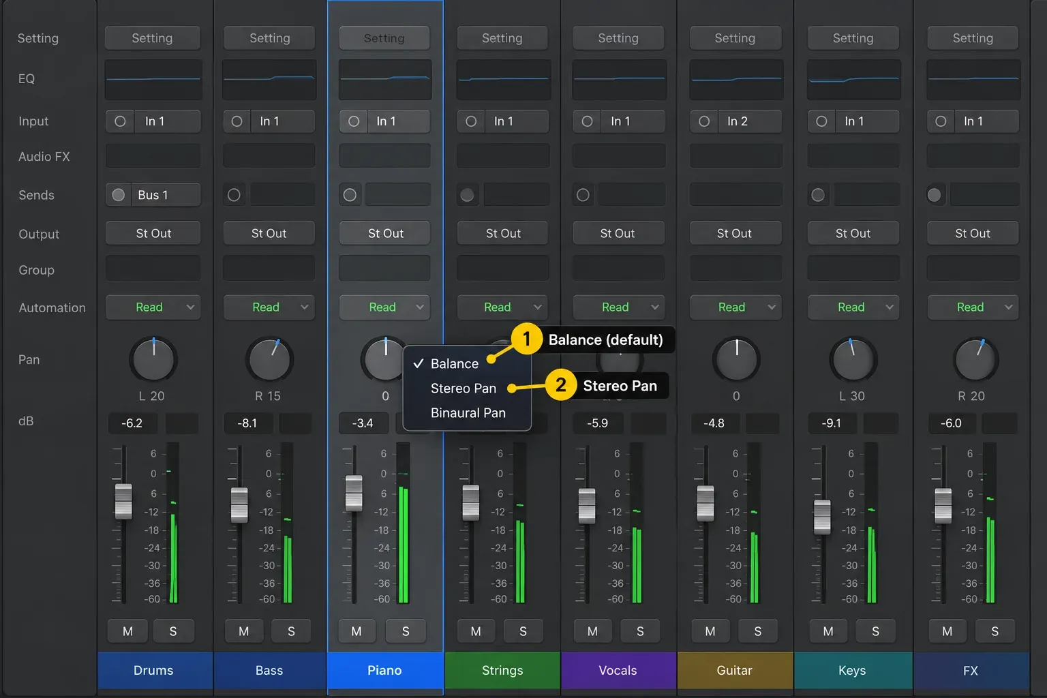Solo the Bass channel
The height and width of the screenshot is (698, 1047).
291,631
